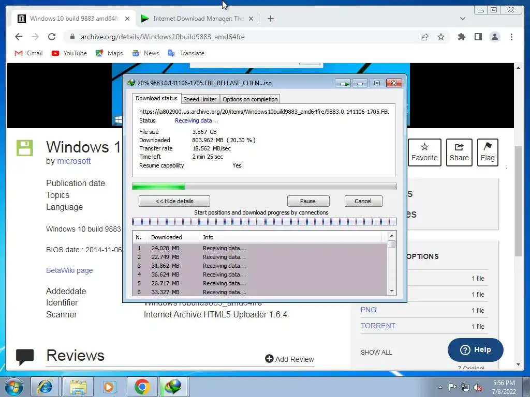This screenshot has width=530, height=397.
Task: Close the Windows 10 build 9883 tab
Action: (127, 19)
